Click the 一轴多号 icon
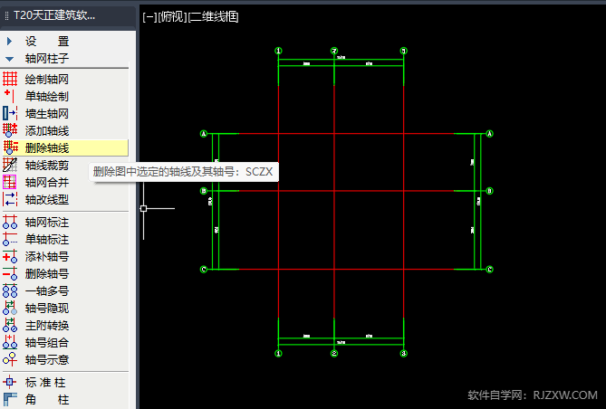This screenshot has height=409, width=606. [10, 290]
